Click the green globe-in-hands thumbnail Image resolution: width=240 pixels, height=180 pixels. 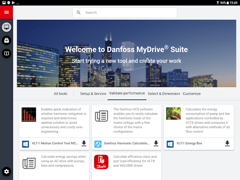click(173, 113)
